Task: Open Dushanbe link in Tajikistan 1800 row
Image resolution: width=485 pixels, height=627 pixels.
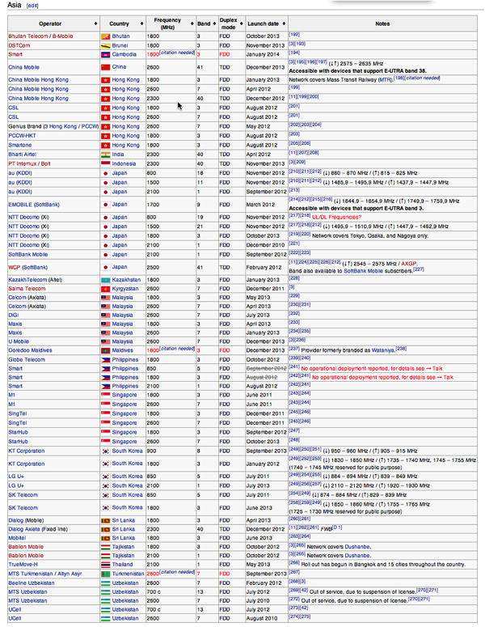Action: click(x=357, y=547)
